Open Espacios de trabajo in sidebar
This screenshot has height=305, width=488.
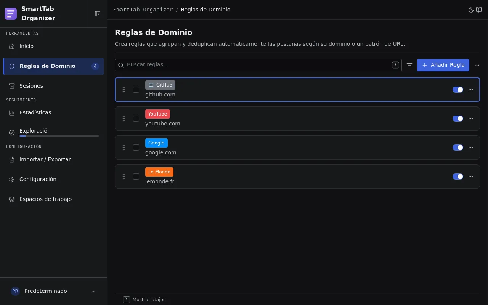53,199
